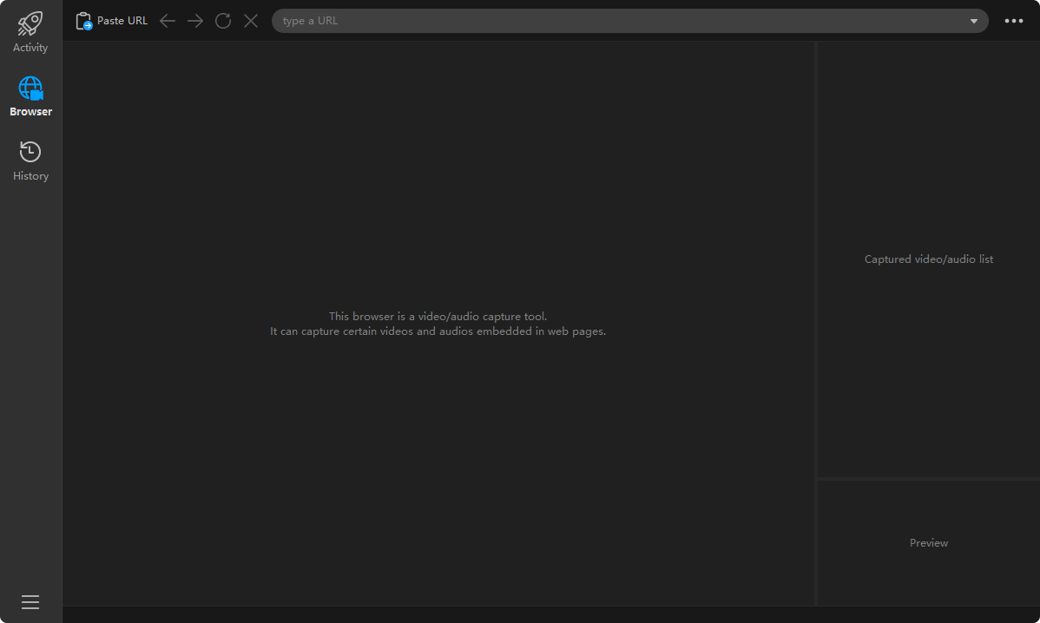Click the 'Paste URL' text label

(122, 21)
